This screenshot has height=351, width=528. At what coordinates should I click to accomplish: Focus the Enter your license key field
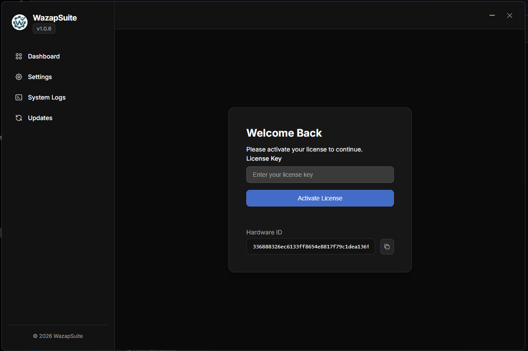(x=320, y=175)
